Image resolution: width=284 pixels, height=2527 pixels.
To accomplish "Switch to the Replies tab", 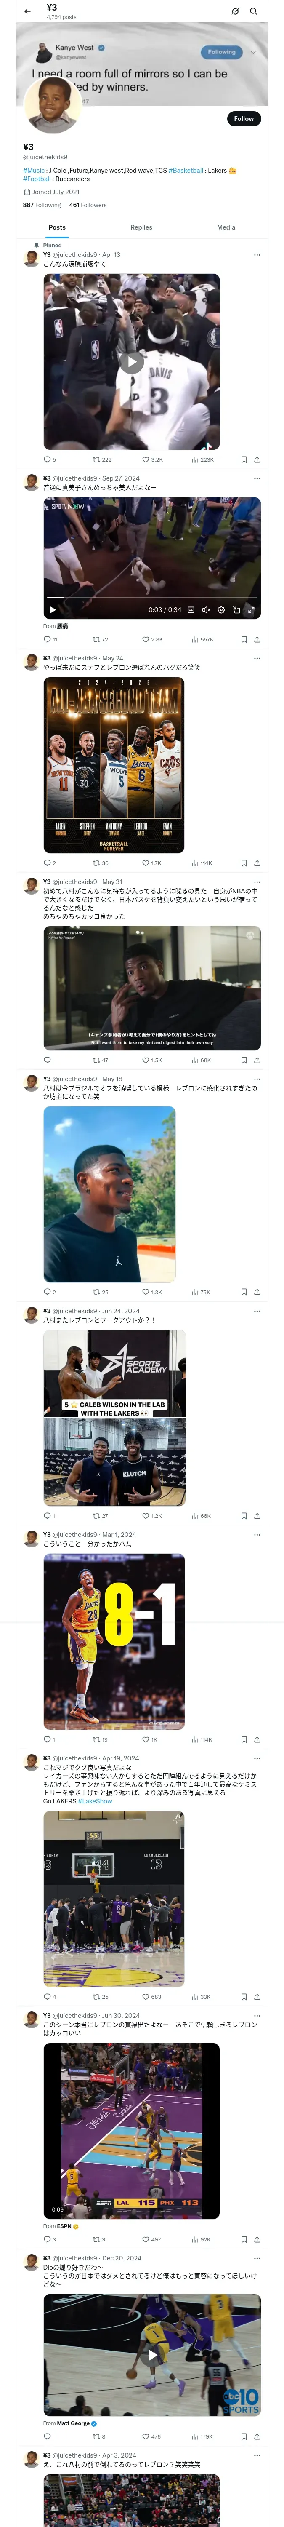I will 141,227.
